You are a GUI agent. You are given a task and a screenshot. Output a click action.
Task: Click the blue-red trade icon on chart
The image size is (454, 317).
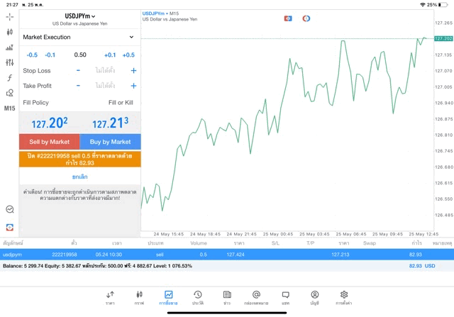[x=288, y=18]
